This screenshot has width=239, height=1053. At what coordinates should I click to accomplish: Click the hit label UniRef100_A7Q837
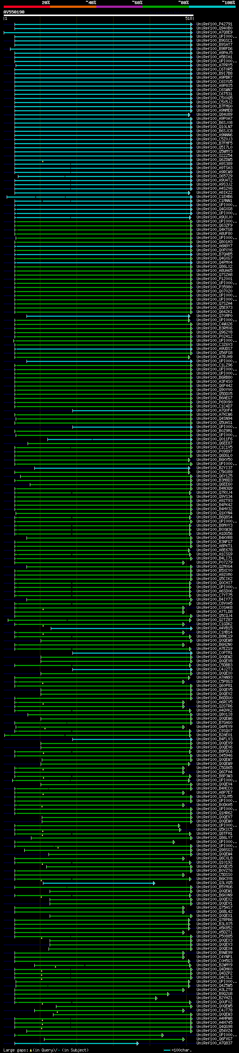tap(214, 1043)
